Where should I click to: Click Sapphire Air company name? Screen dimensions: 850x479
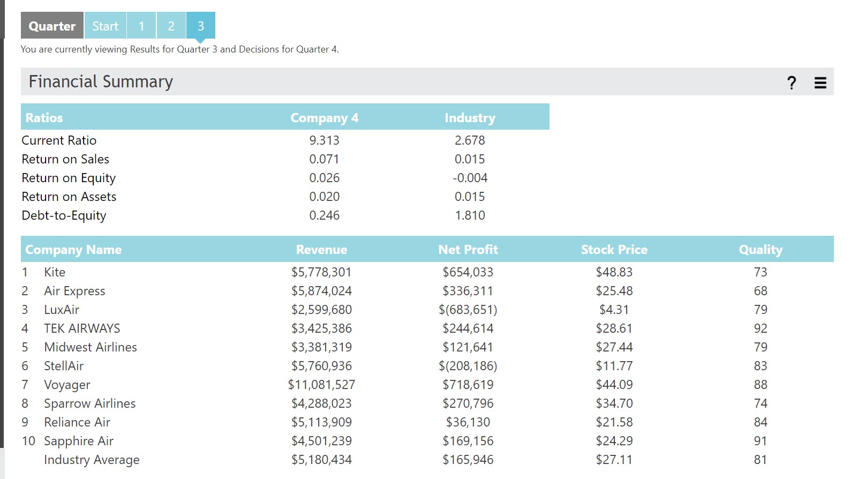point(79,441)
